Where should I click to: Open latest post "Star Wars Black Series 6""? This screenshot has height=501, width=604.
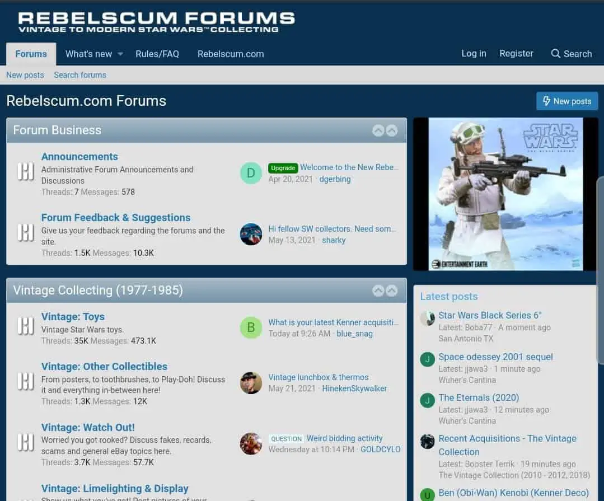(x=490, y=315)
